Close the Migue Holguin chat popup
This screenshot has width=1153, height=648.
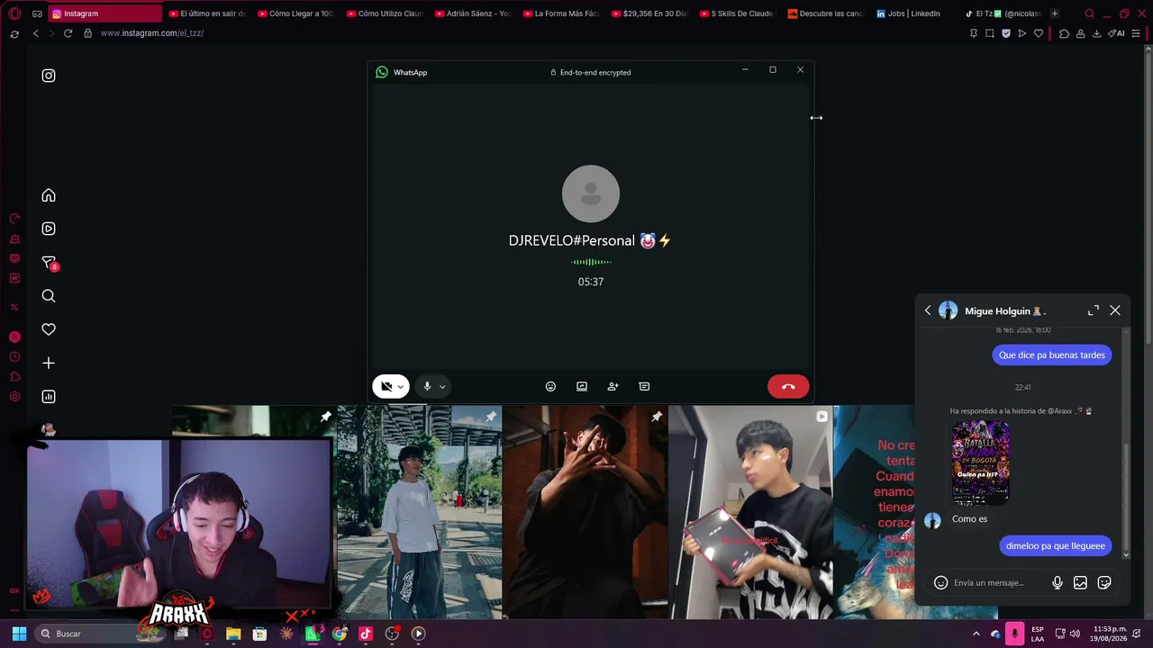(x=1115, y=310)
